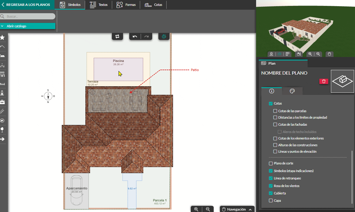
Task: Check Distancias a los límites de propiedad
Action: tap(275, 117)
